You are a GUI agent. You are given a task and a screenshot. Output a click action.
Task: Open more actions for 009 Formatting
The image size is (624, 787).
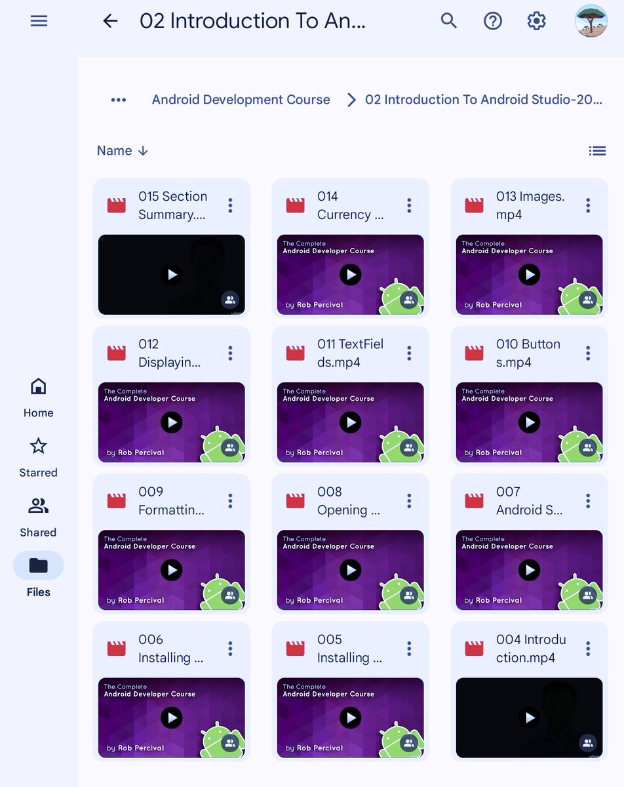230,501
